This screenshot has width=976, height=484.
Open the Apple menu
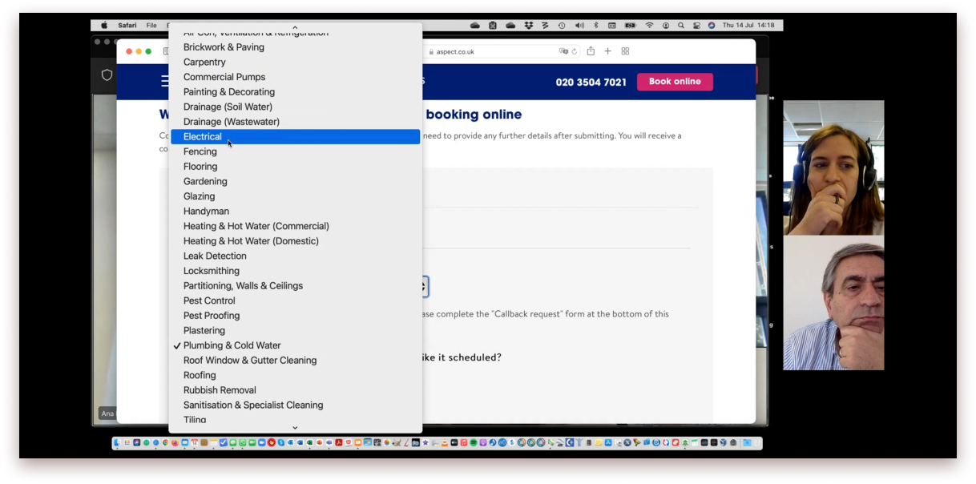pos(104,26)
